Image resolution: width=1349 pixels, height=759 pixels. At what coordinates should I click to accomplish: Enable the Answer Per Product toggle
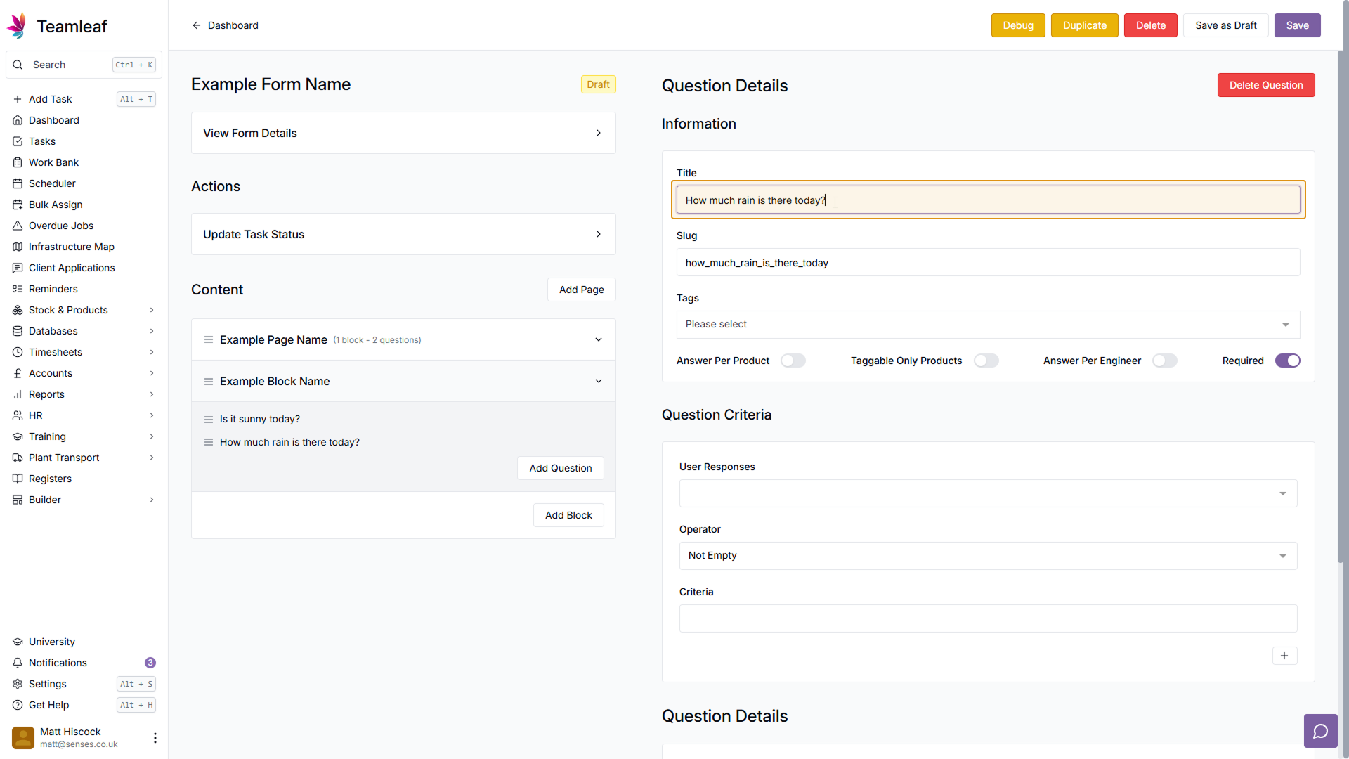[793, 361]
